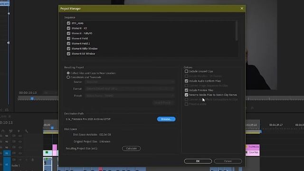Click the blue A1 track target button

click(7, 164)
